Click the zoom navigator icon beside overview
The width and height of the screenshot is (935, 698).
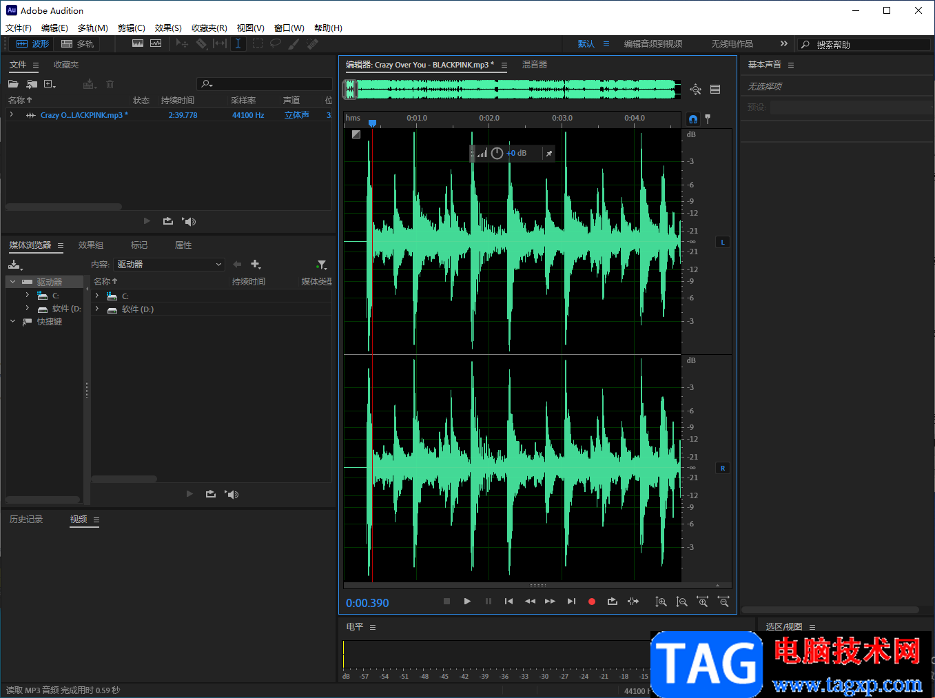(696, 89)
